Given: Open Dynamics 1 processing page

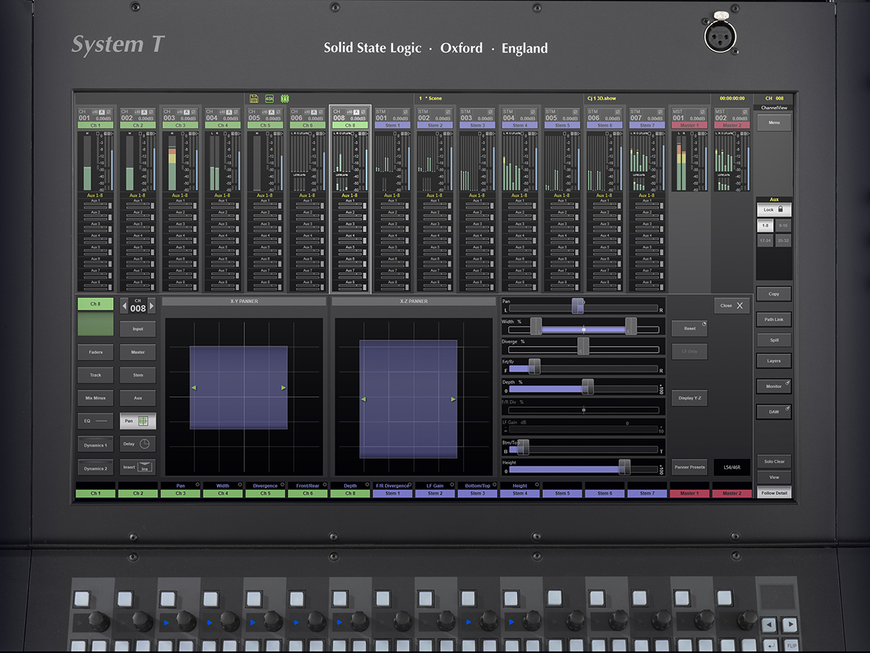Looking at the screenshot, I should (94, 443).
